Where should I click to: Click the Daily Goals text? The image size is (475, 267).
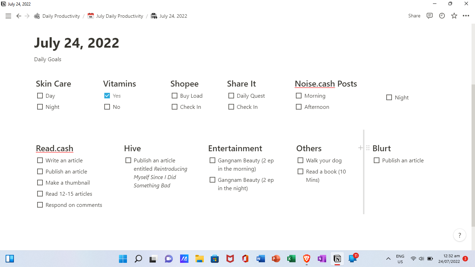coord(48,59)
